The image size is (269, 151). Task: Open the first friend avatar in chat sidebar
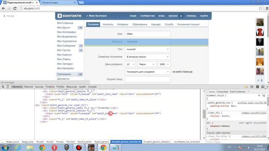tap(260, 22)
